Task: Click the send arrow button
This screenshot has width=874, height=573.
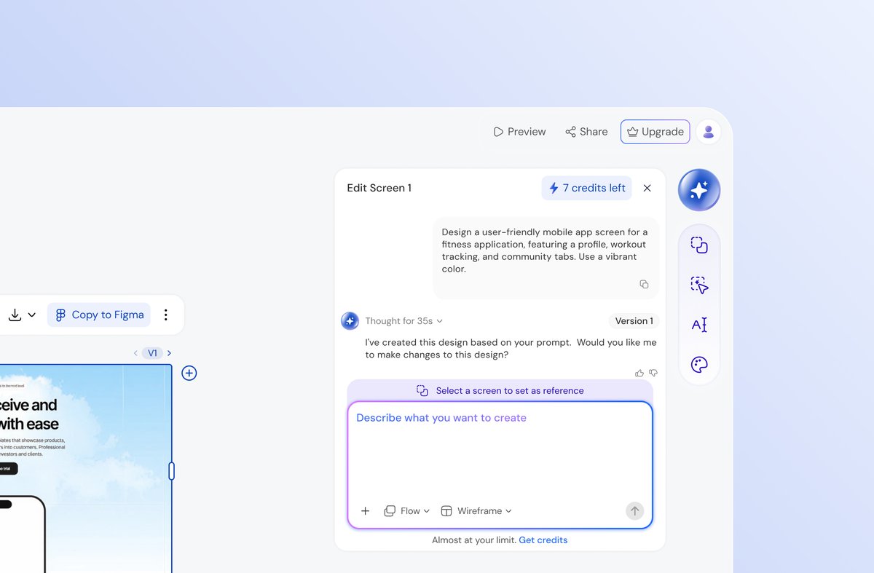Action: pyautogui.click(x=634, y=511)
